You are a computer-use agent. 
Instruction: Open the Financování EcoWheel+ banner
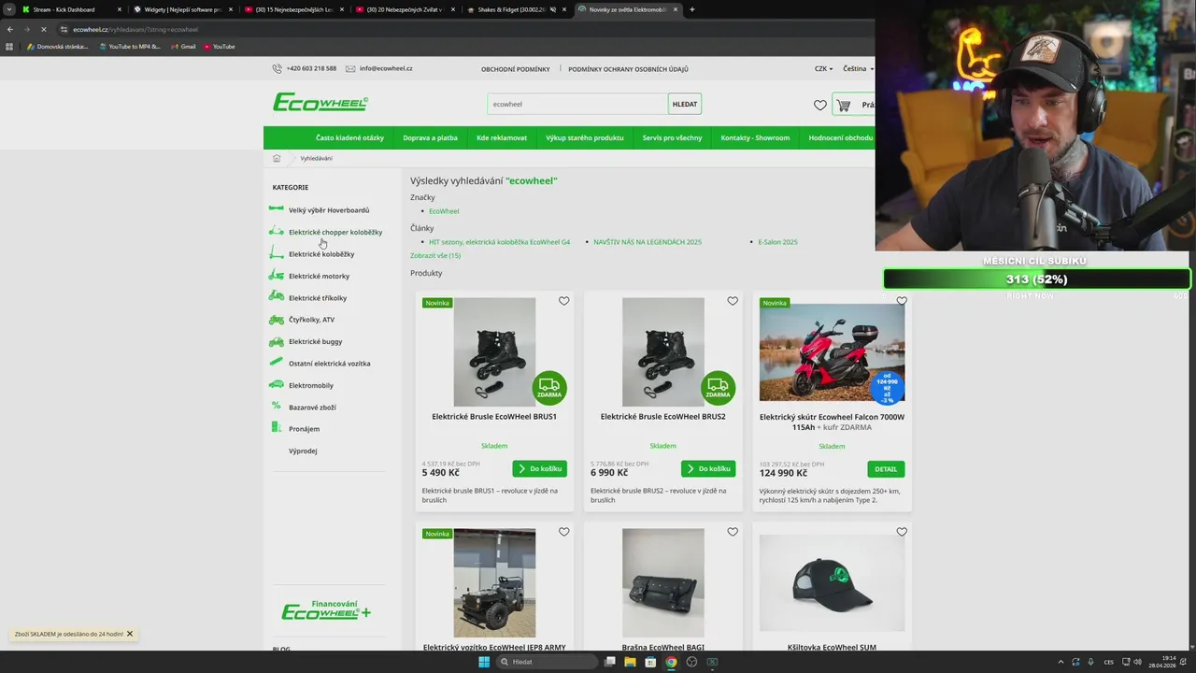(x=326, y=610)
